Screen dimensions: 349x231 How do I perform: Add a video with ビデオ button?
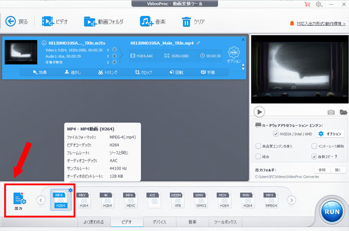click(x=55, y=21)
